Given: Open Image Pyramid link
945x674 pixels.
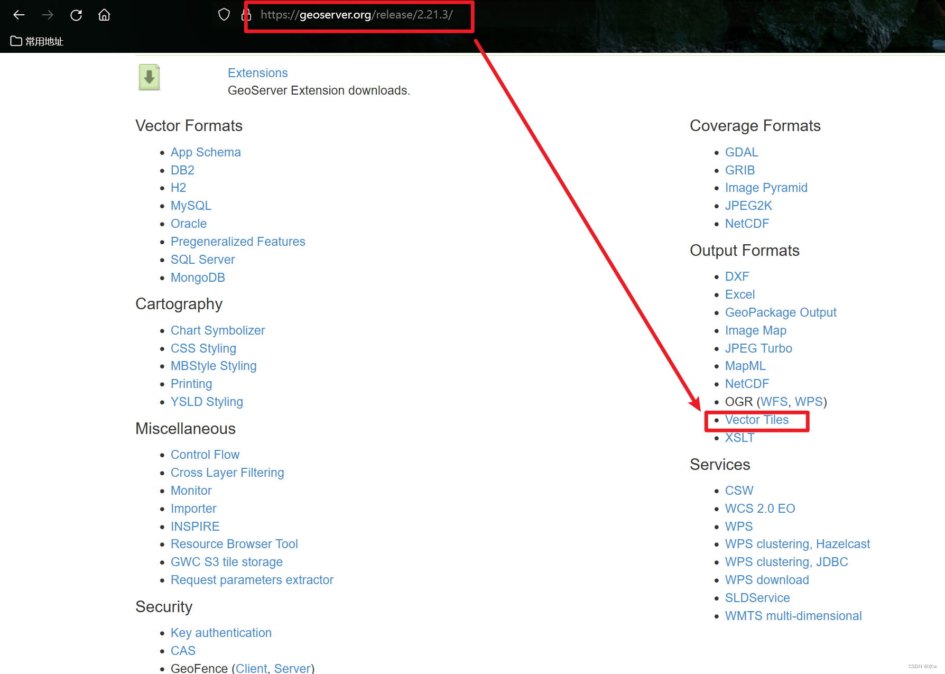Looking at the screenshot, I should click(766, 188).
